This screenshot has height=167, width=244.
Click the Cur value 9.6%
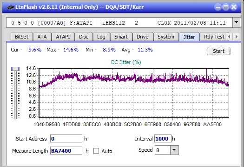click(35, 50)
